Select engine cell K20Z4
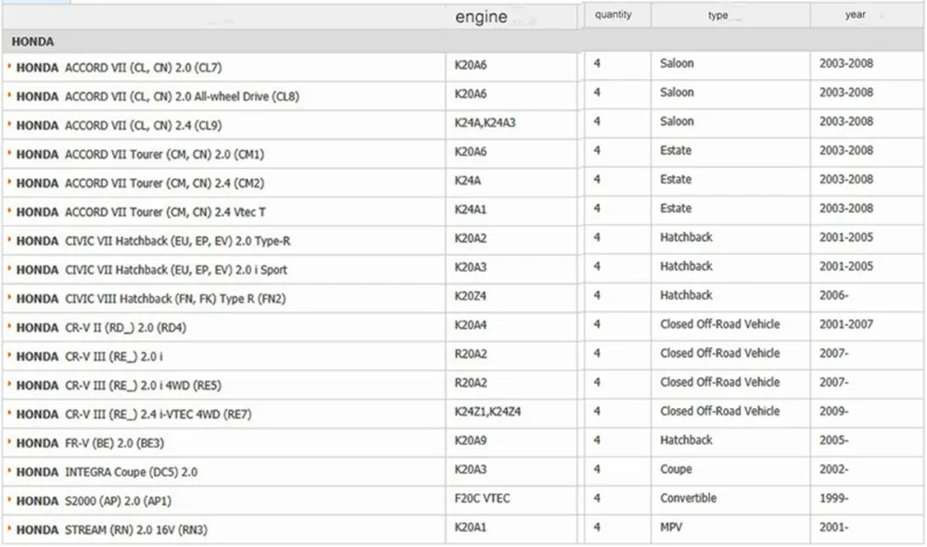This screenshot has height=547, width=927. (470, 297)
